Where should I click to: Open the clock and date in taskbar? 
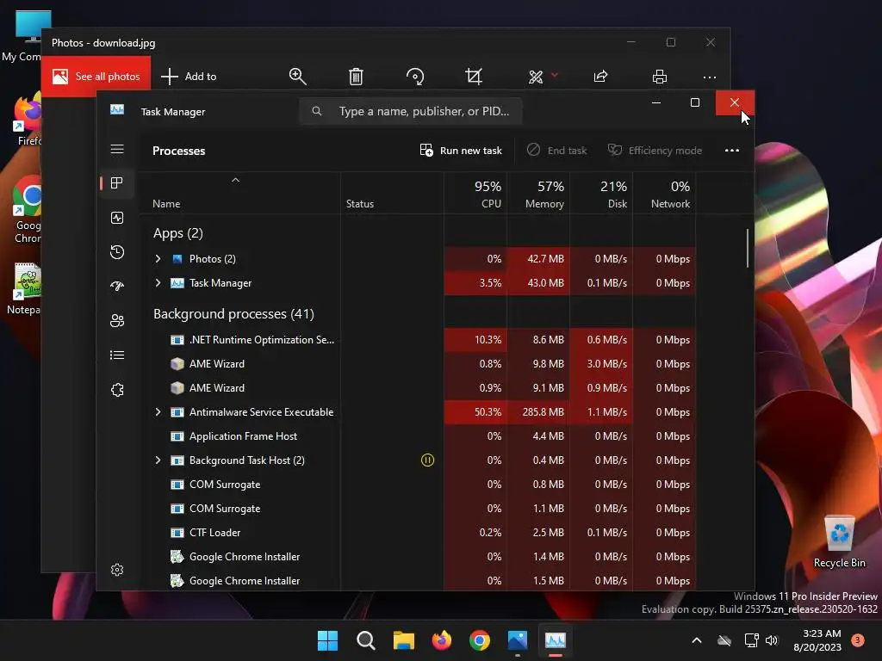click(x=817, y=640)
